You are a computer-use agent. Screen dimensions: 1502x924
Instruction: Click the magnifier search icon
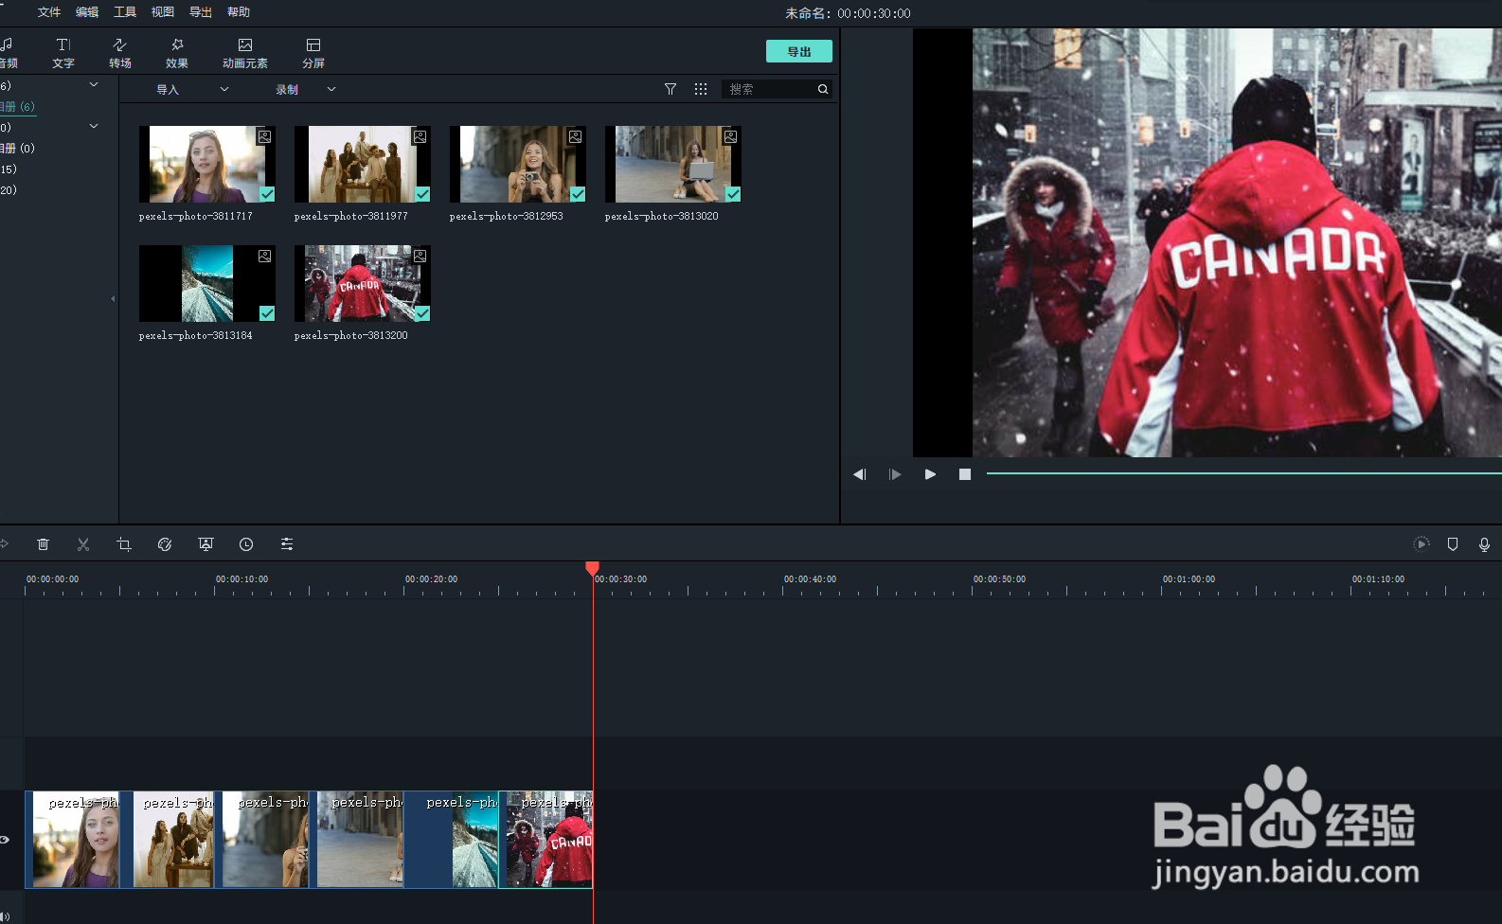(823, 89)
